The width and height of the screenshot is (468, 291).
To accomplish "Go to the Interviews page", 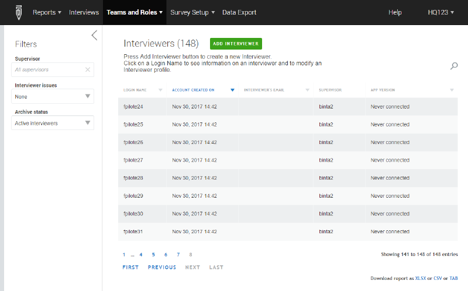I will tap(84, 12).
